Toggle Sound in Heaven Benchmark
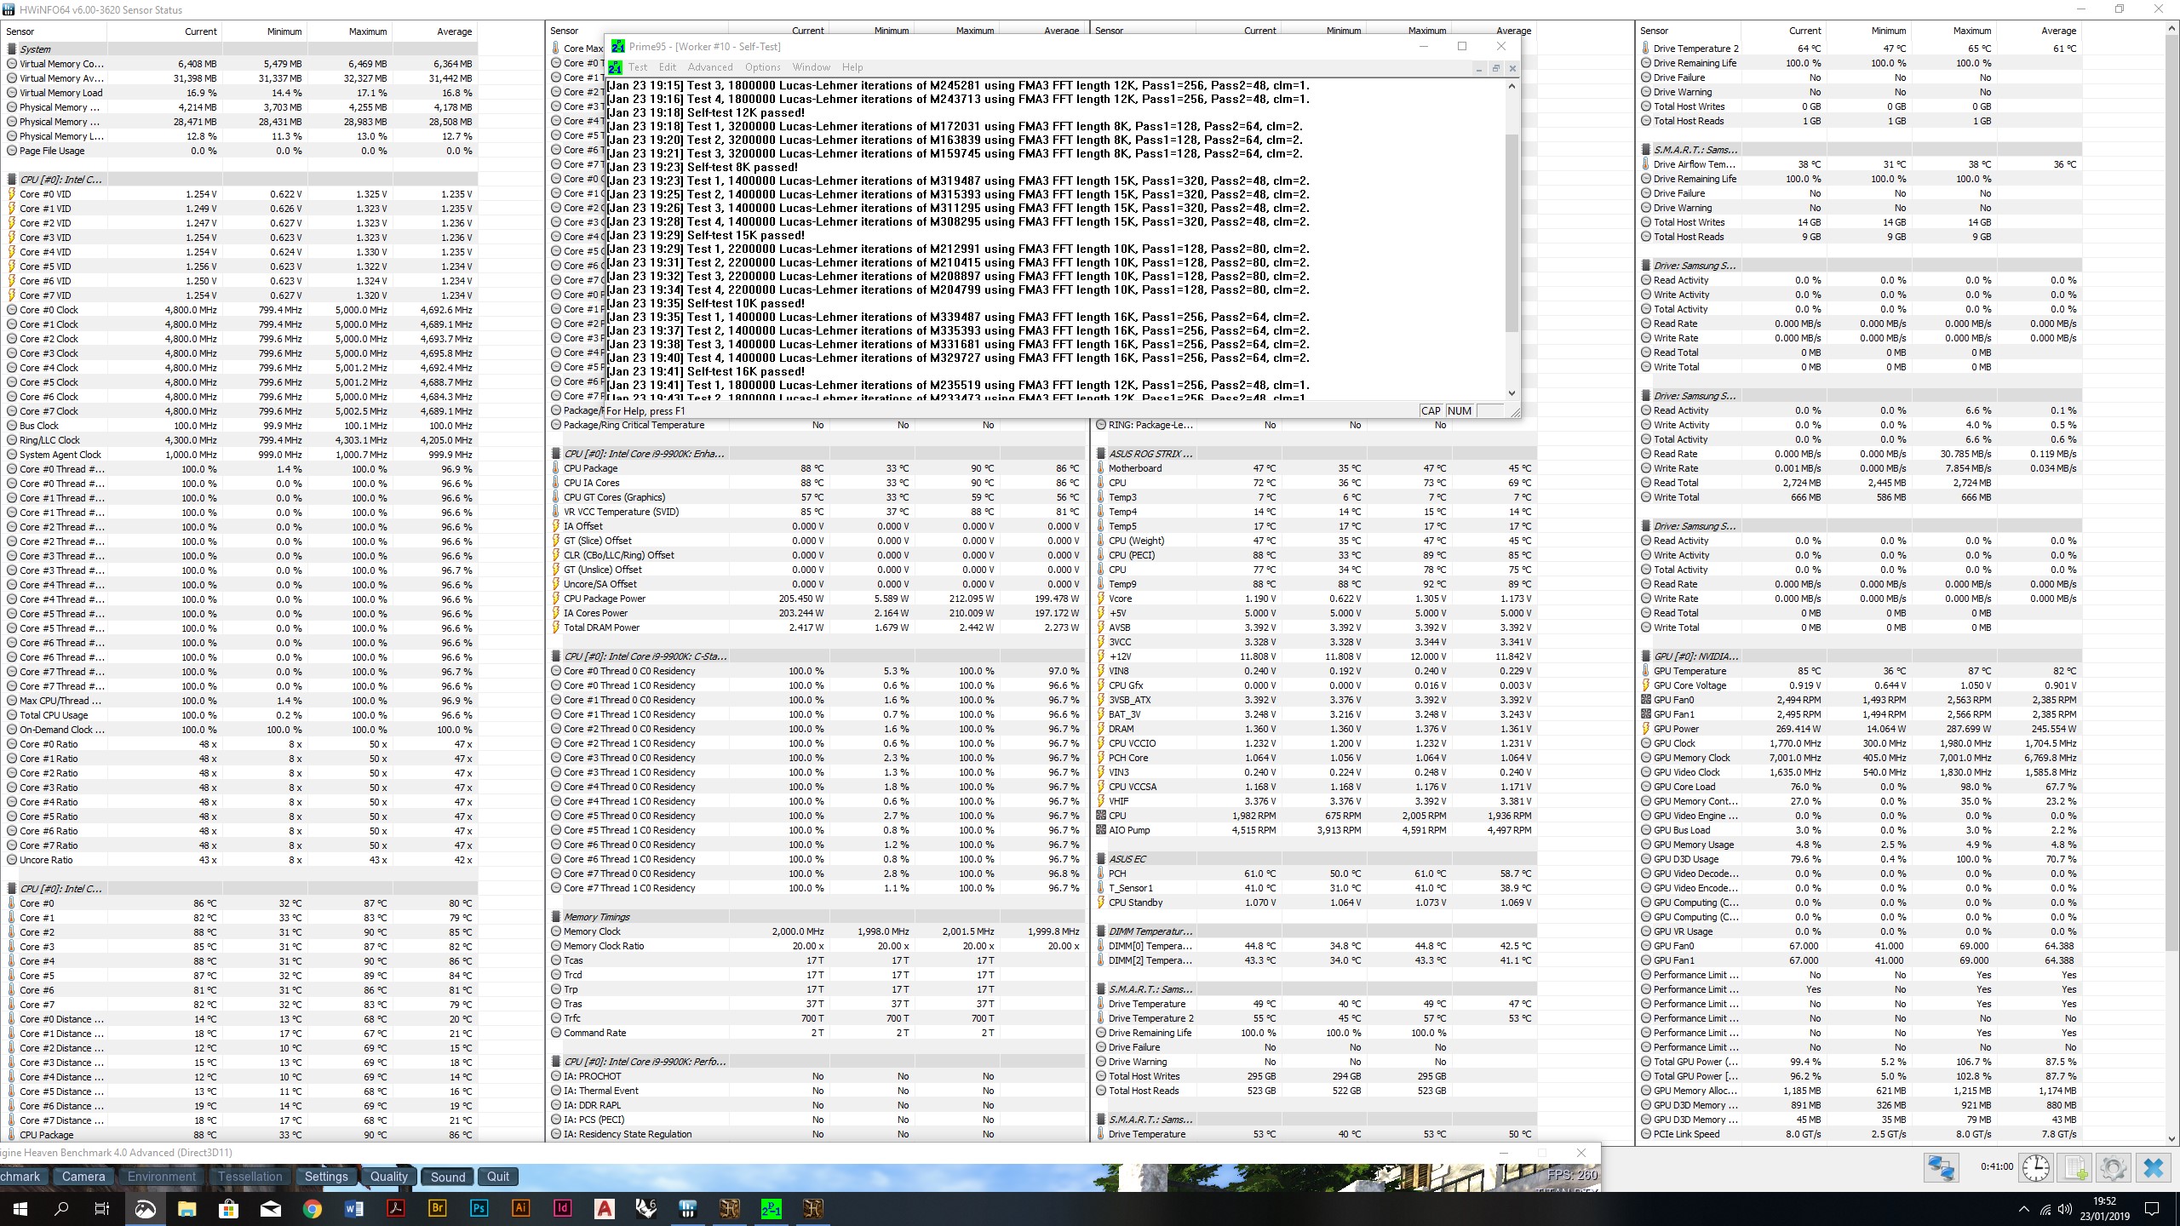Screen dimensions: 2180x1226 [x=447, y=1177]
